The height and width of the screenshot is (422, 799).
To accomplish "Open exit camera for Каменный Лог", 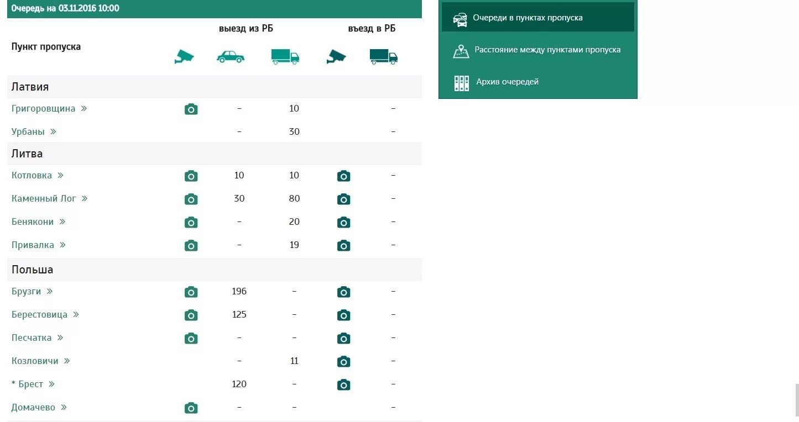I will click(191, 199).
